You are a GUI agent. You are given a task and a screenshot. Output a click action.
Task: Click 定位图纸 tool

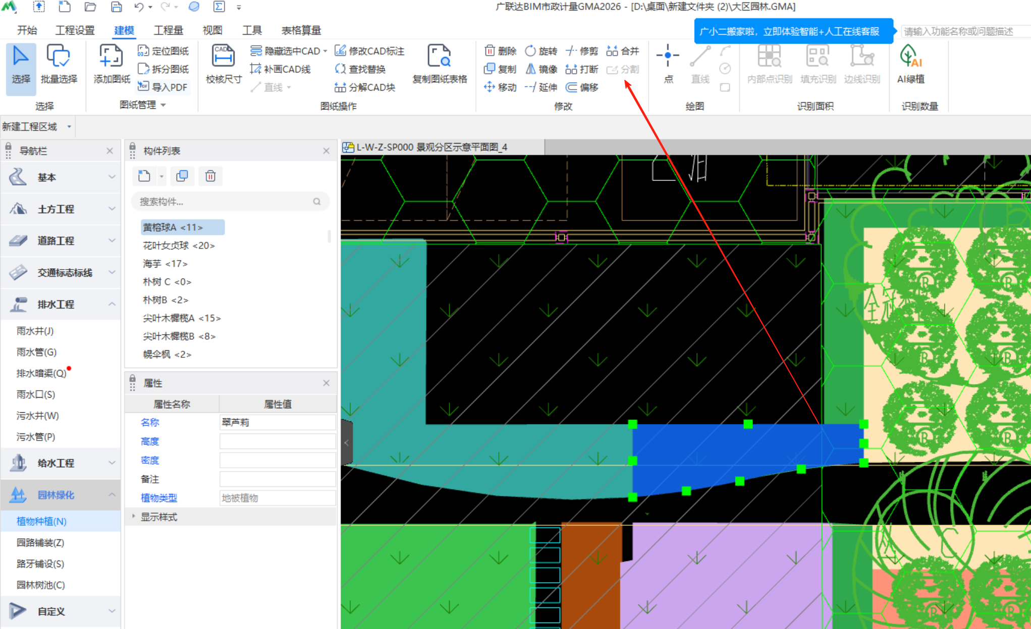click(x=163, y=51)
